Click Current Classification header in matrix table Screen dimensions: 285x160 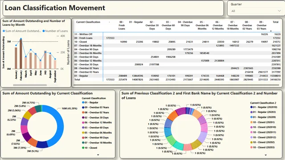tap(88, 22)
